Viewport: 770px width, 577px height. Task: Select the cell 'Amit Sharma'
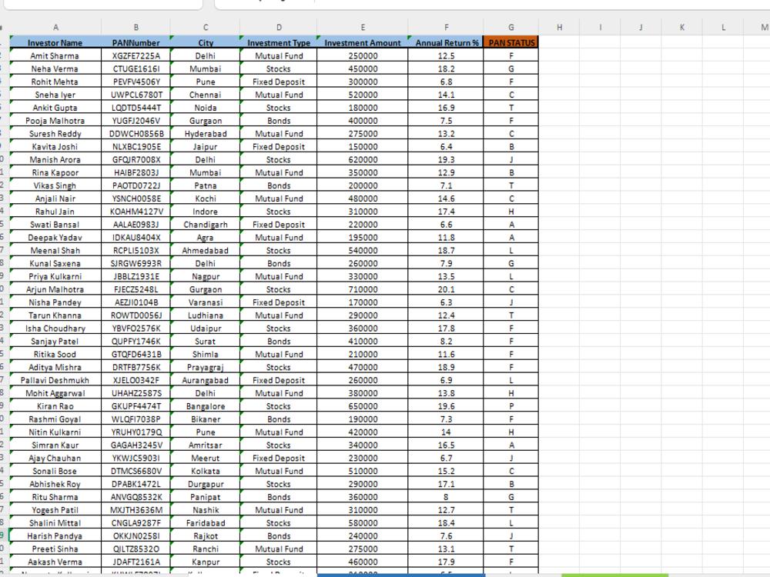(x=55, y=56)
